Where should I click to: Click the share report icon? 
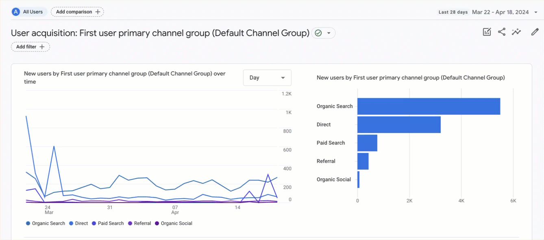point(502,32)
